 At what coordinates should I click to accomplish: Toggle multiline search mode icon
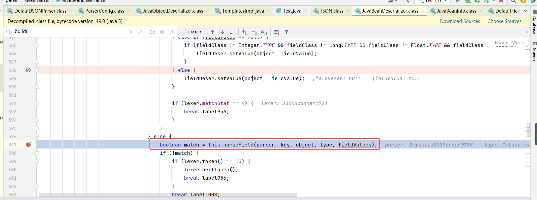277,32
